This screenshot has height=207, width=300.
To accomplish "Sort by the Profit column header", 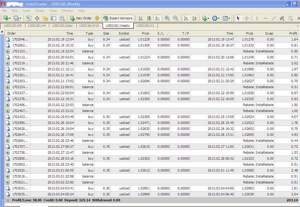I will pyautogui.click(x=287, y=33).
